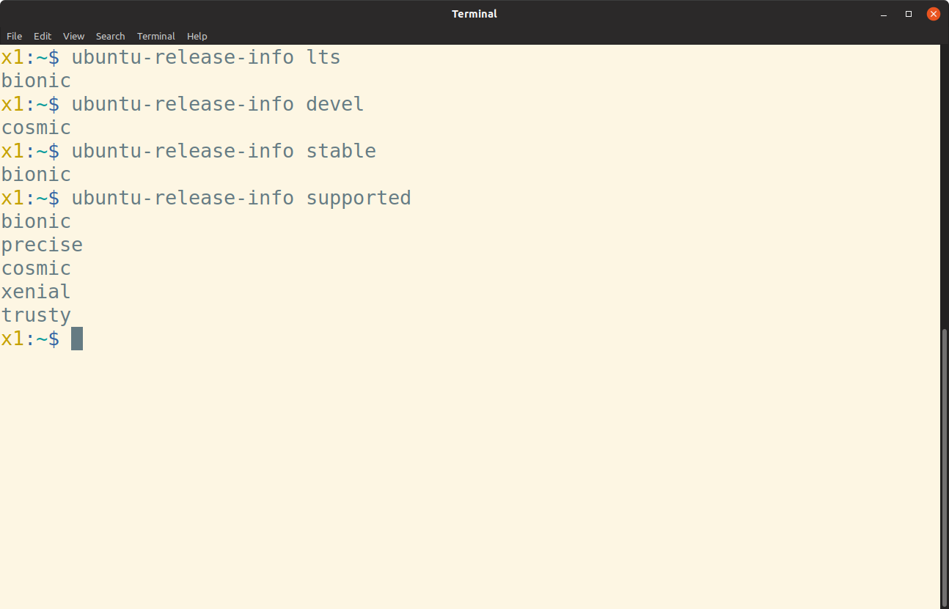Click the block cursor at the prompt

[x=77, y=339]
